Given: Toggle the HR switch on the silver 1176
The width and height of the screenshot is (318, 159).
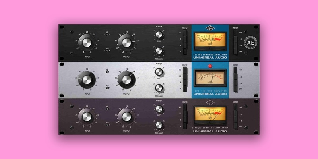Looking at the screenshot, I should pyautogui.click(x=107, y=72).
